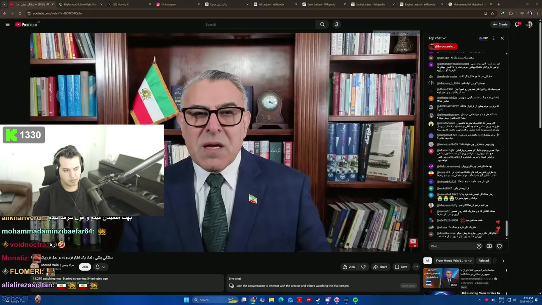Open Steam from the taskbar
This screenshot has height=305, width=542.
click(318, 300)
